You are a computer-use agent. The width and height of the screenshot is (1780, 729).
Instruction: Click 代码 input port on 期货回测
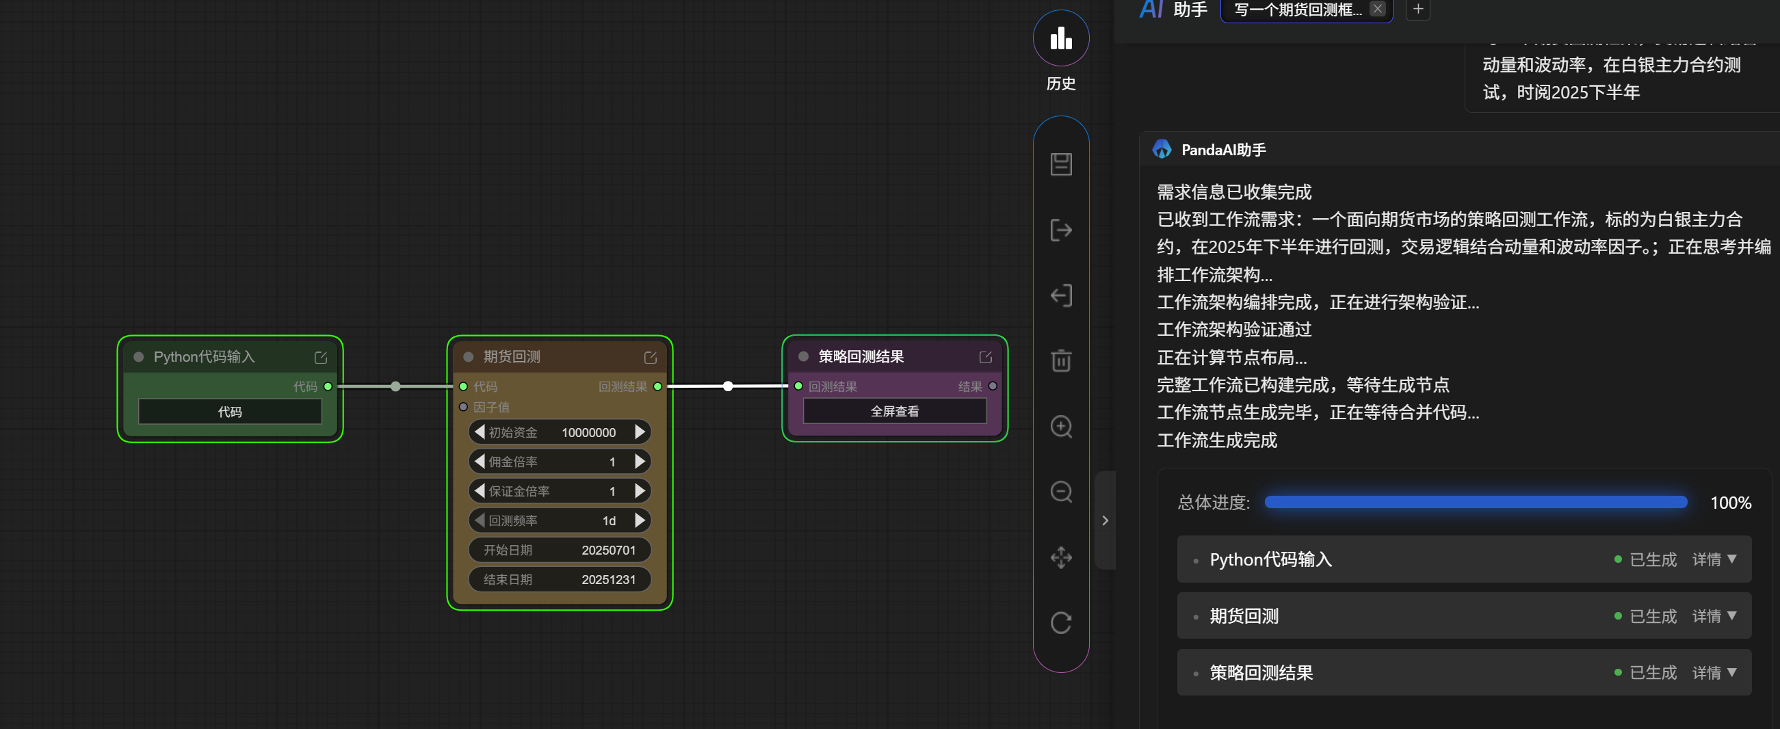(463, 386)
